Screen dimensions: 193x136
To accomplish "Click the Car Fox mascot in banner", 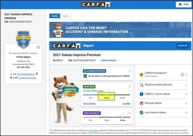I will [58, 30].
